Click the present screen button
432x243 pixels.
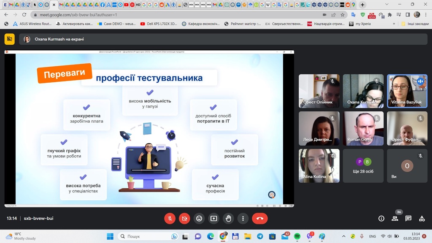coord(213,219)
